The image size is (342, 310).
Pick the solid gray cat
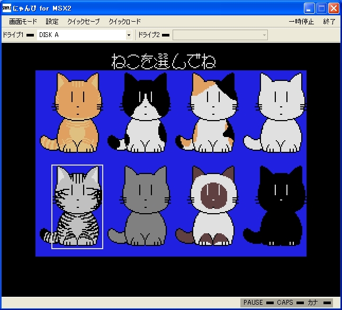[x=145, y=206]
